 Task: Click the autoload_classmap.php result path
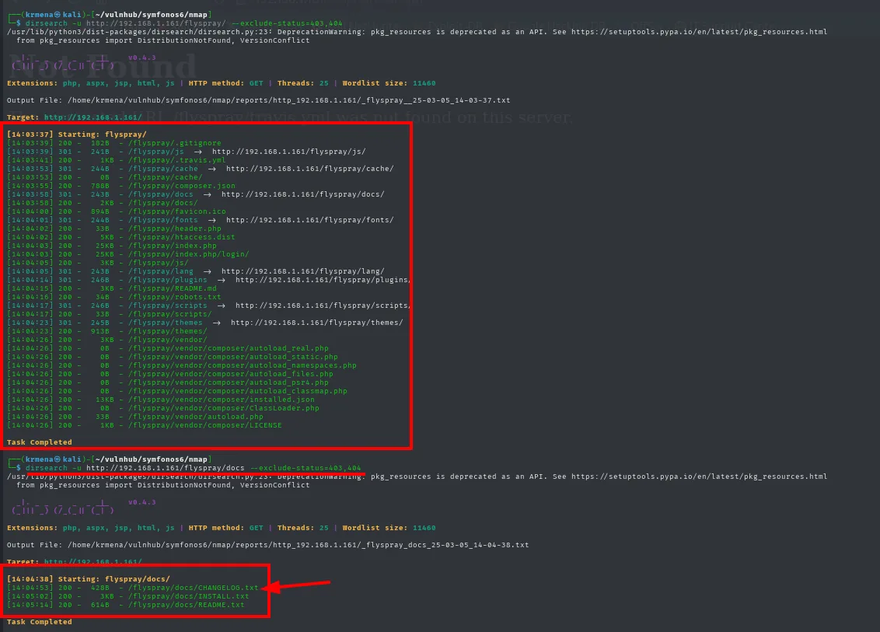237,391
